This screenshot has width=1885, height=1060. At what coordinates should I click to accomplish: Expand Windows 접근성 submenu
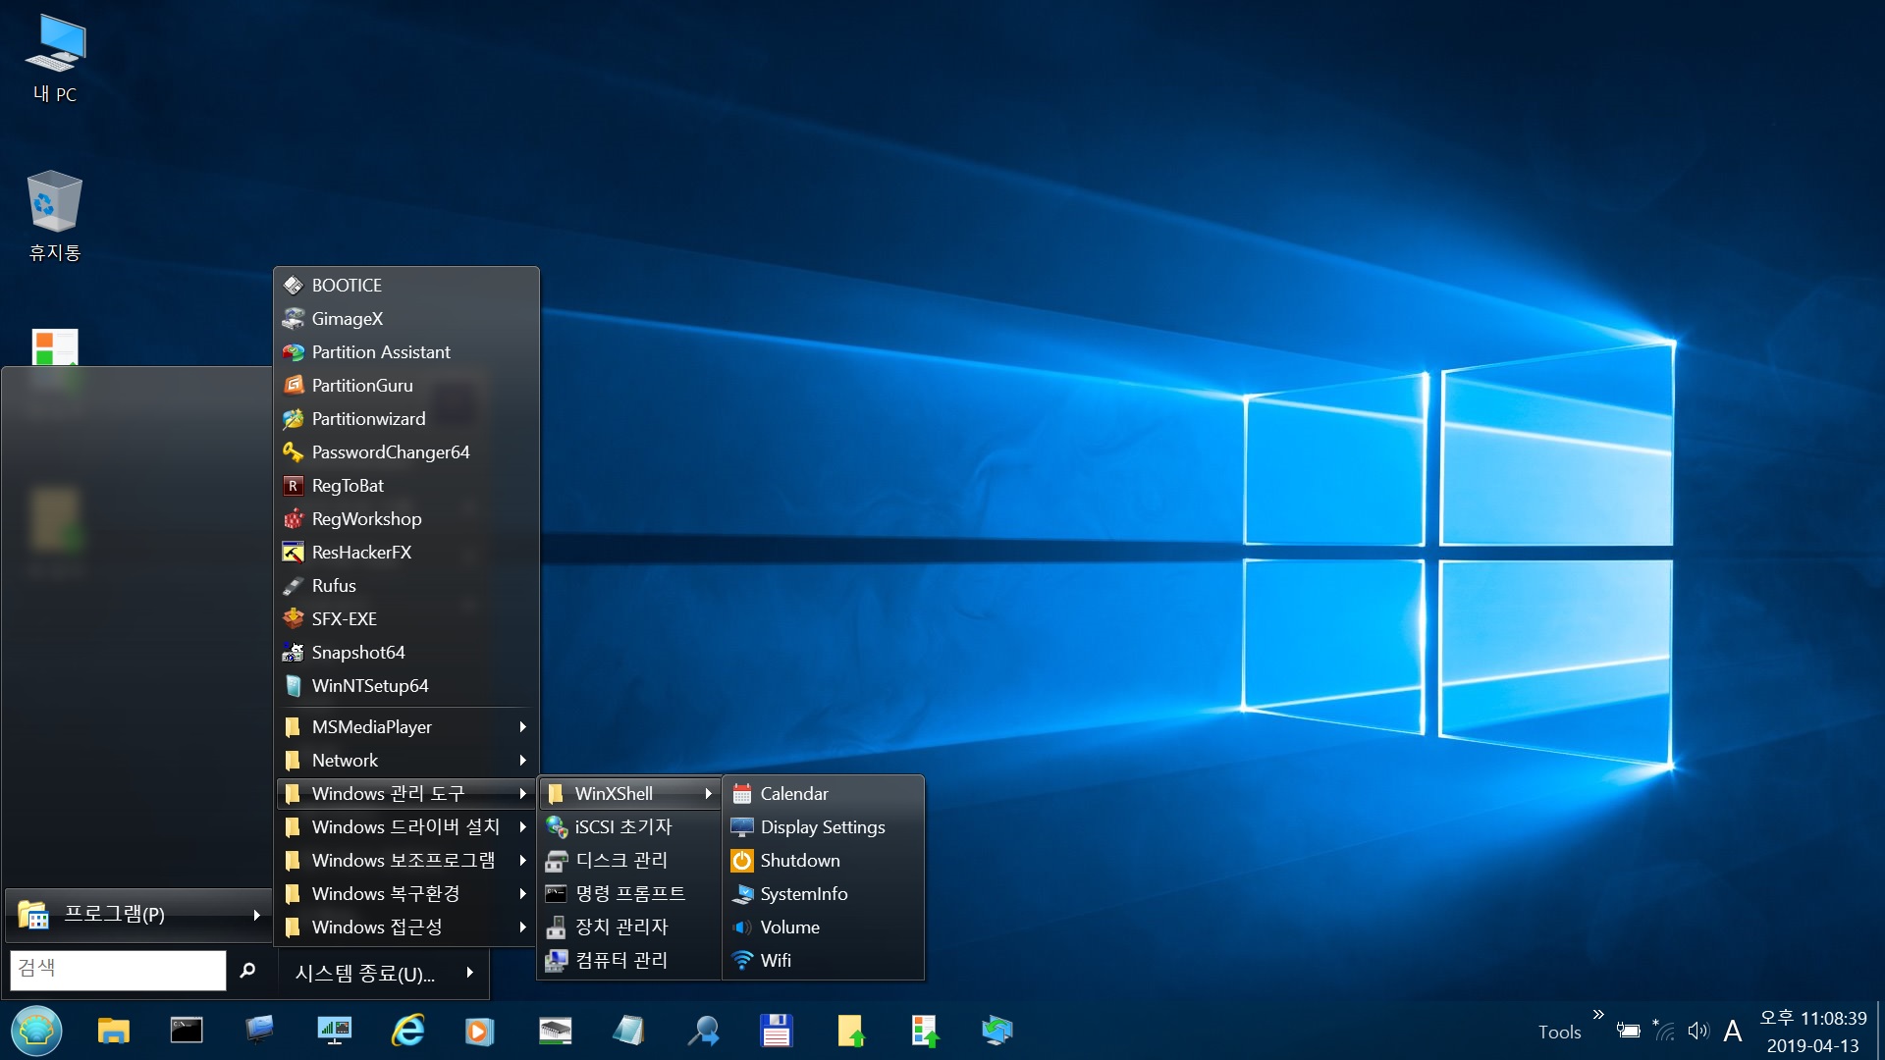[x=406, y=927]
